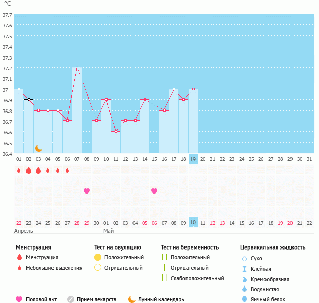
Task: Select the yellow Положительный ovulation test circle
Action: (98, 257)
